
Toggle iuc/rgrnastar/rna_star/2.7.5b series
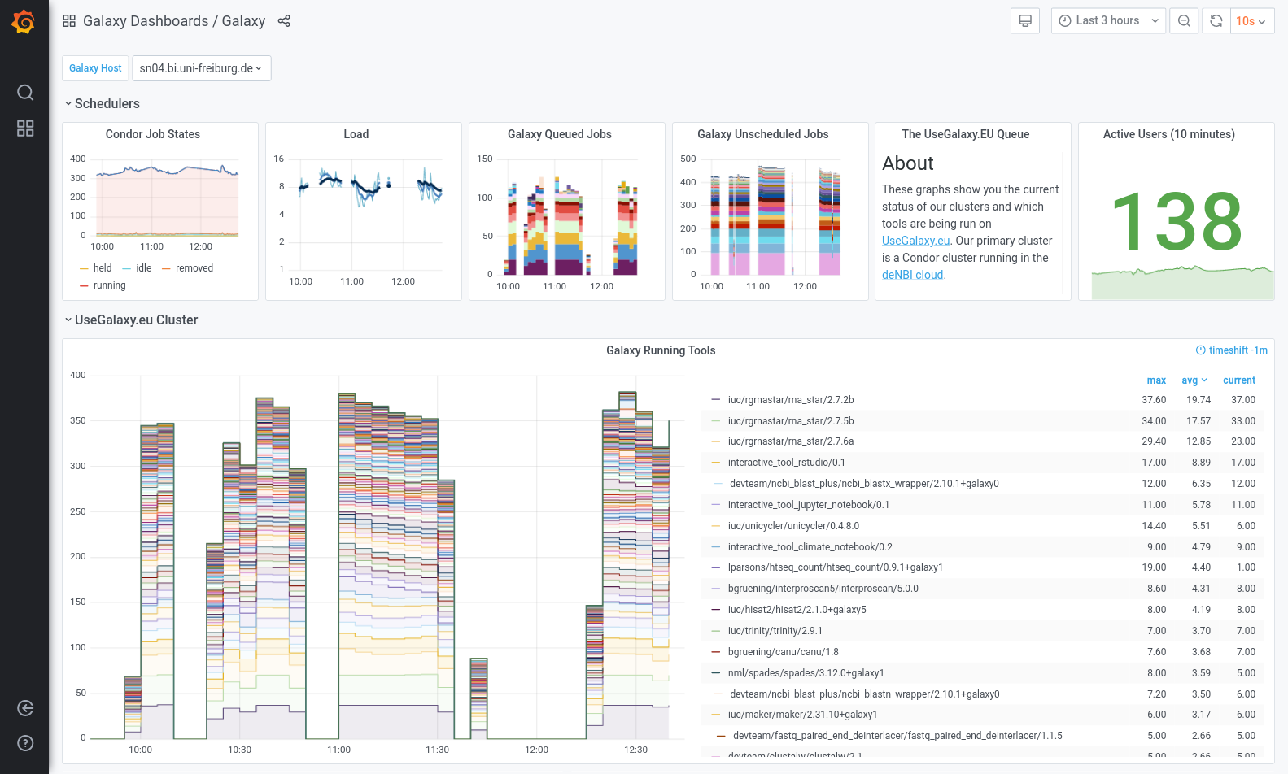click(x=791, y=421)
